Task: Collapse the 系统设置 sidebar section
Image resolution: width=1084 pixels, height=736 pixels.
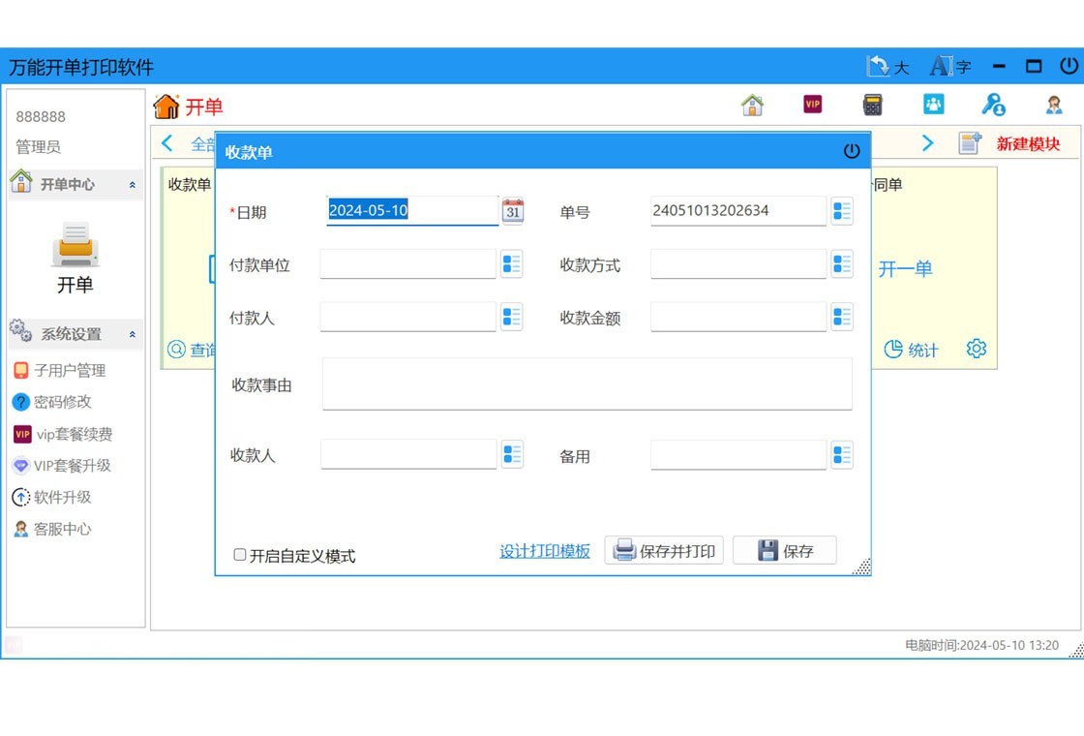Action: pos(132,334)
